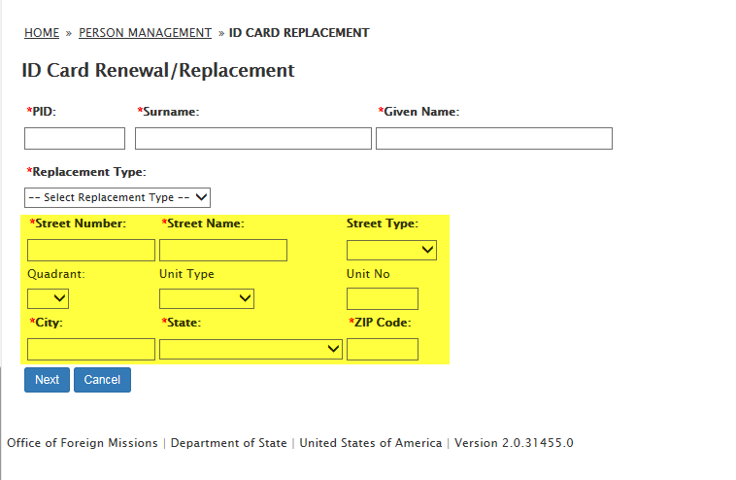This screenshot has width=736, height=480.
Task: Click the Cancel button
Action: coord(102,380)
